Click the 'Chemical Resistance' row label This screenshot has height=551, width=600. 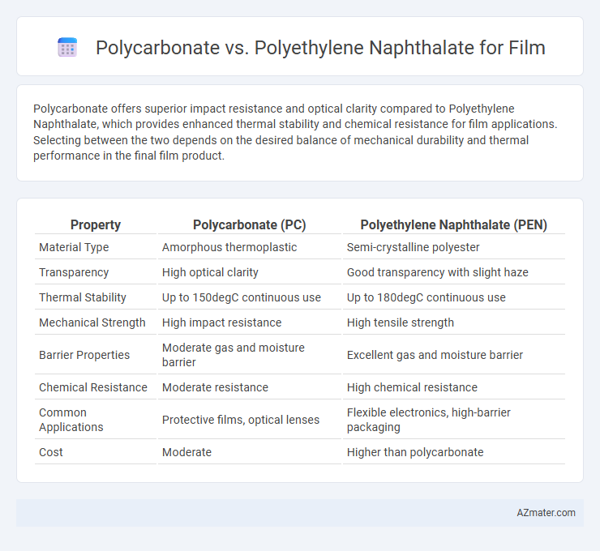pyautogui.click(x=93, y=387)
